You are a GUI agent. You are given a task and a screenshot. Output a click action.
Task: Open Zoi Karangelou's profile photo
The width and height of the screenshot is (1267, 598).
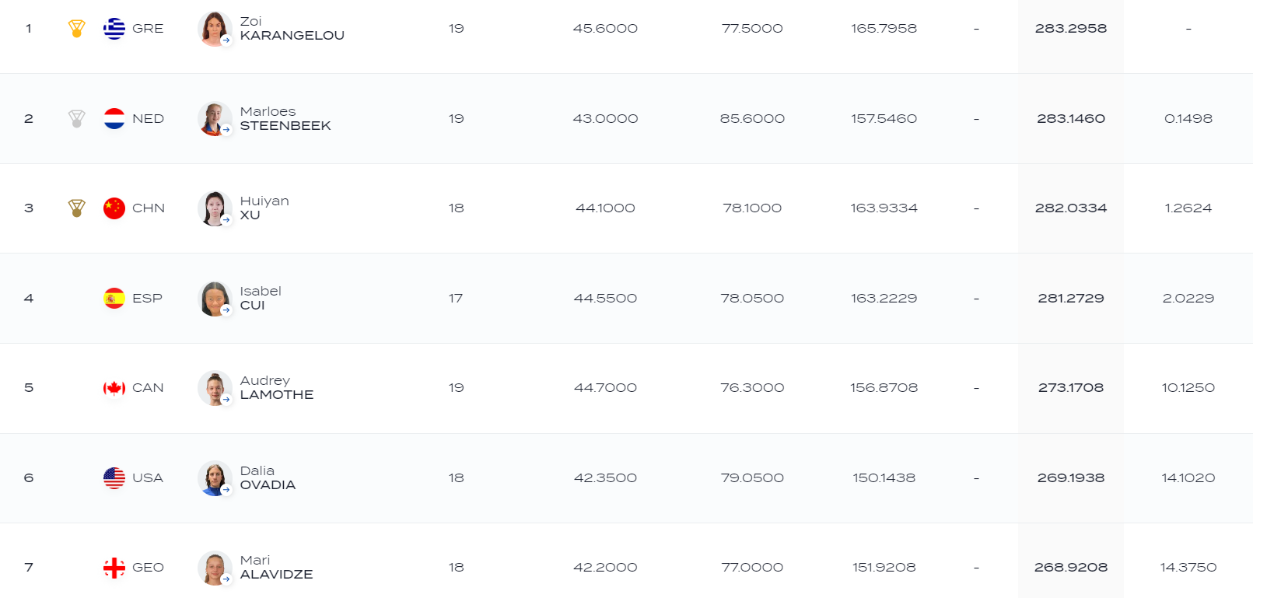[x=215, y=29]
